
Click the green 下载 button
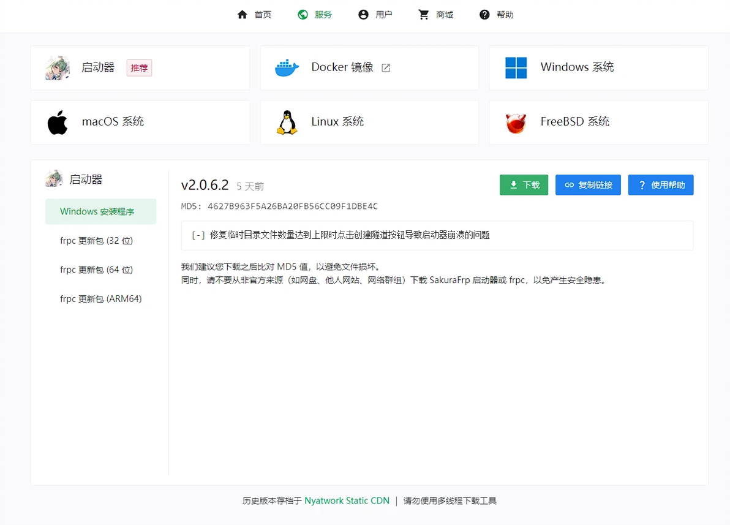pyautogui.click(x=524, y=185)
